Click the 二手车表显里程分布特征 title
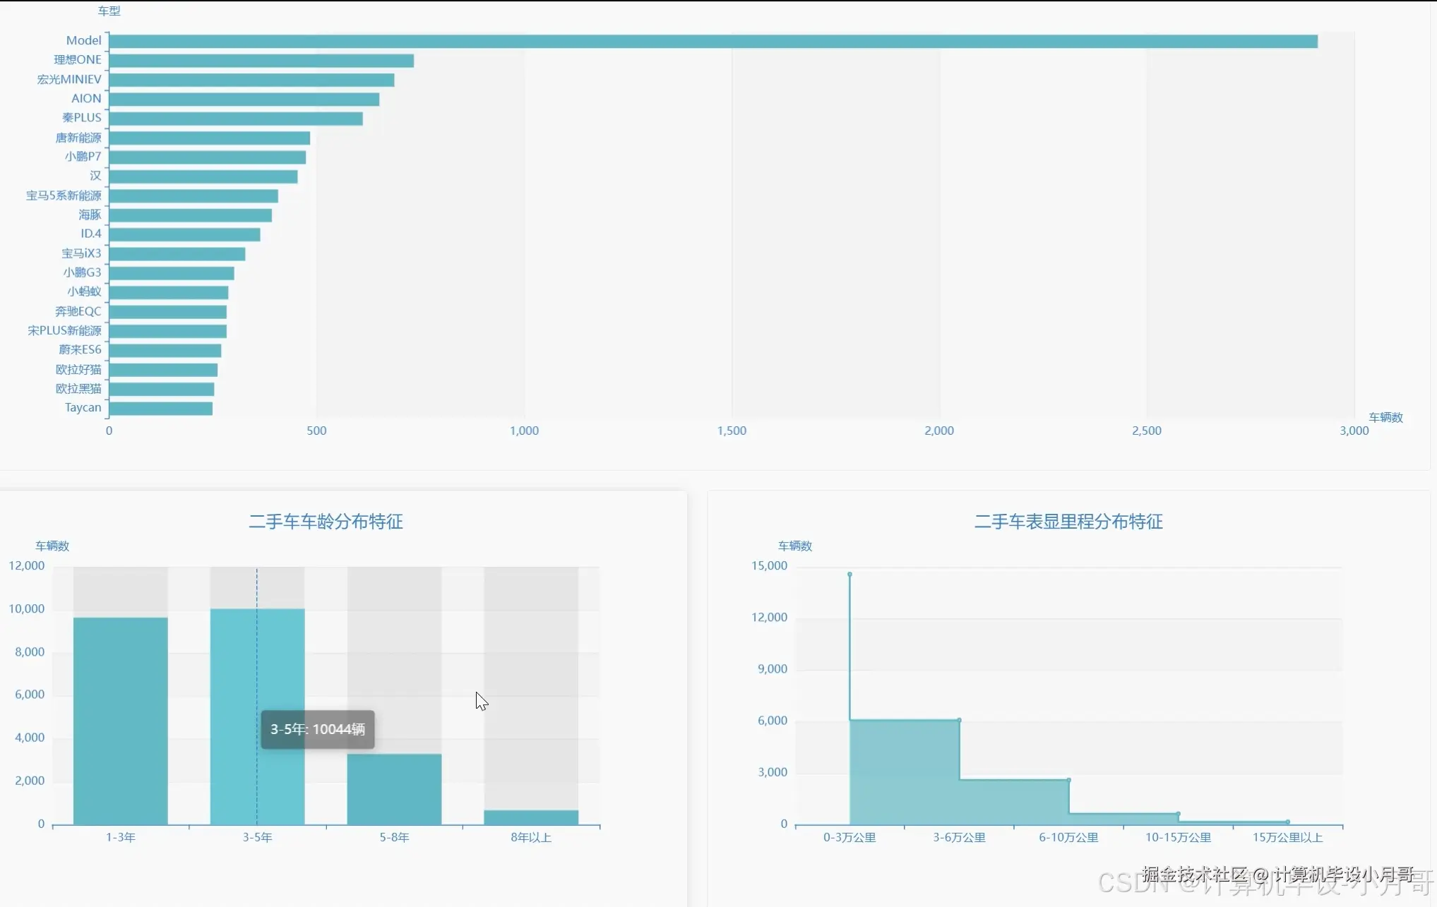 pos(1068,522)
